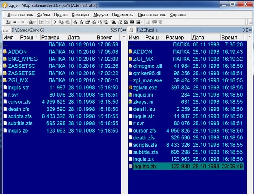Open the Правая панель menu
The image size is (254, 194).
pos(152,15)
